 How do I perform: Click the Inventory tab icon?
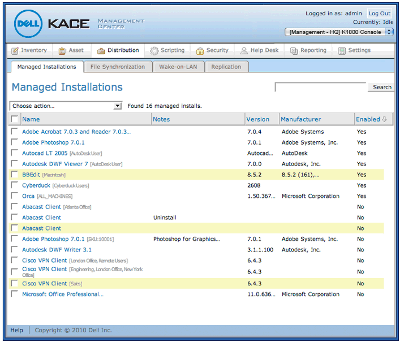coord(15,51)
